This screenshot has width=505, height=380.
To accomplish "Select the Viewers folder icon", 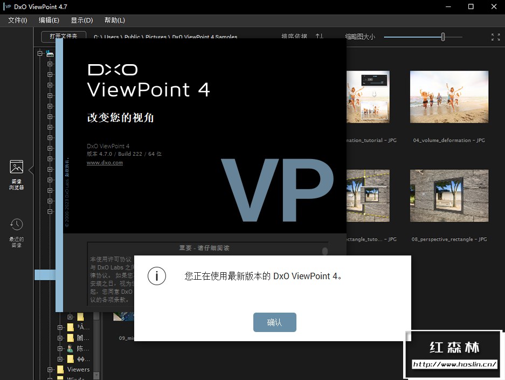I will 60,369.
